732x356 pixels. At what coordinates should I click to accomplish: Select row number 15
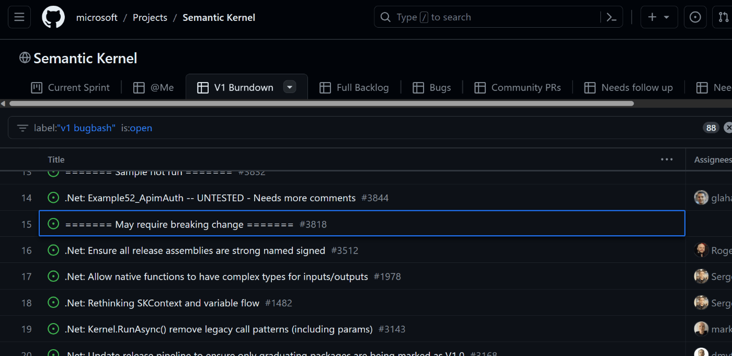(x=26, y=224)
